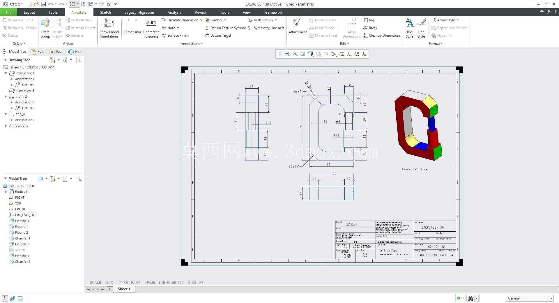Screen dimensions: 559x303
Task: Collapse the new_view_1 tree node
Action: [6, 73]
